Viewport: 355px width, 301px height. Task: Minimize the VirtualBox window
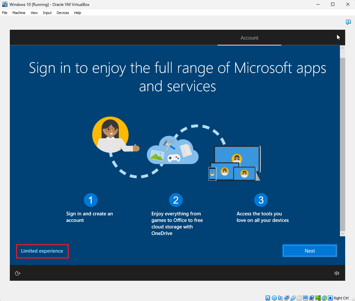318,4
